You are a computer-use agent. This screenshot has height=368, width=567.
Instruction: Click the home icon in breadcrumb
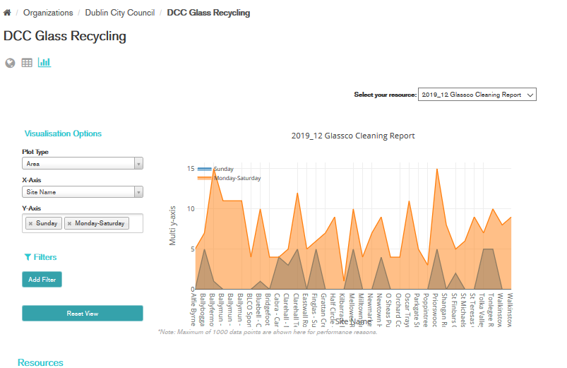point(7,13)
